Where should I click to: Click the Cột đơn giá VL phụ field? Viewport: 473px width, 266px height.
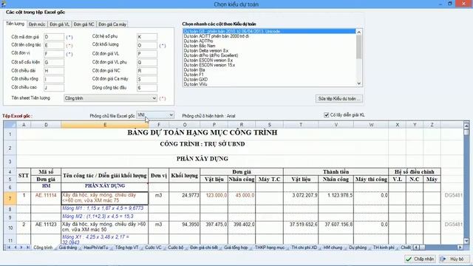(147, 62)
